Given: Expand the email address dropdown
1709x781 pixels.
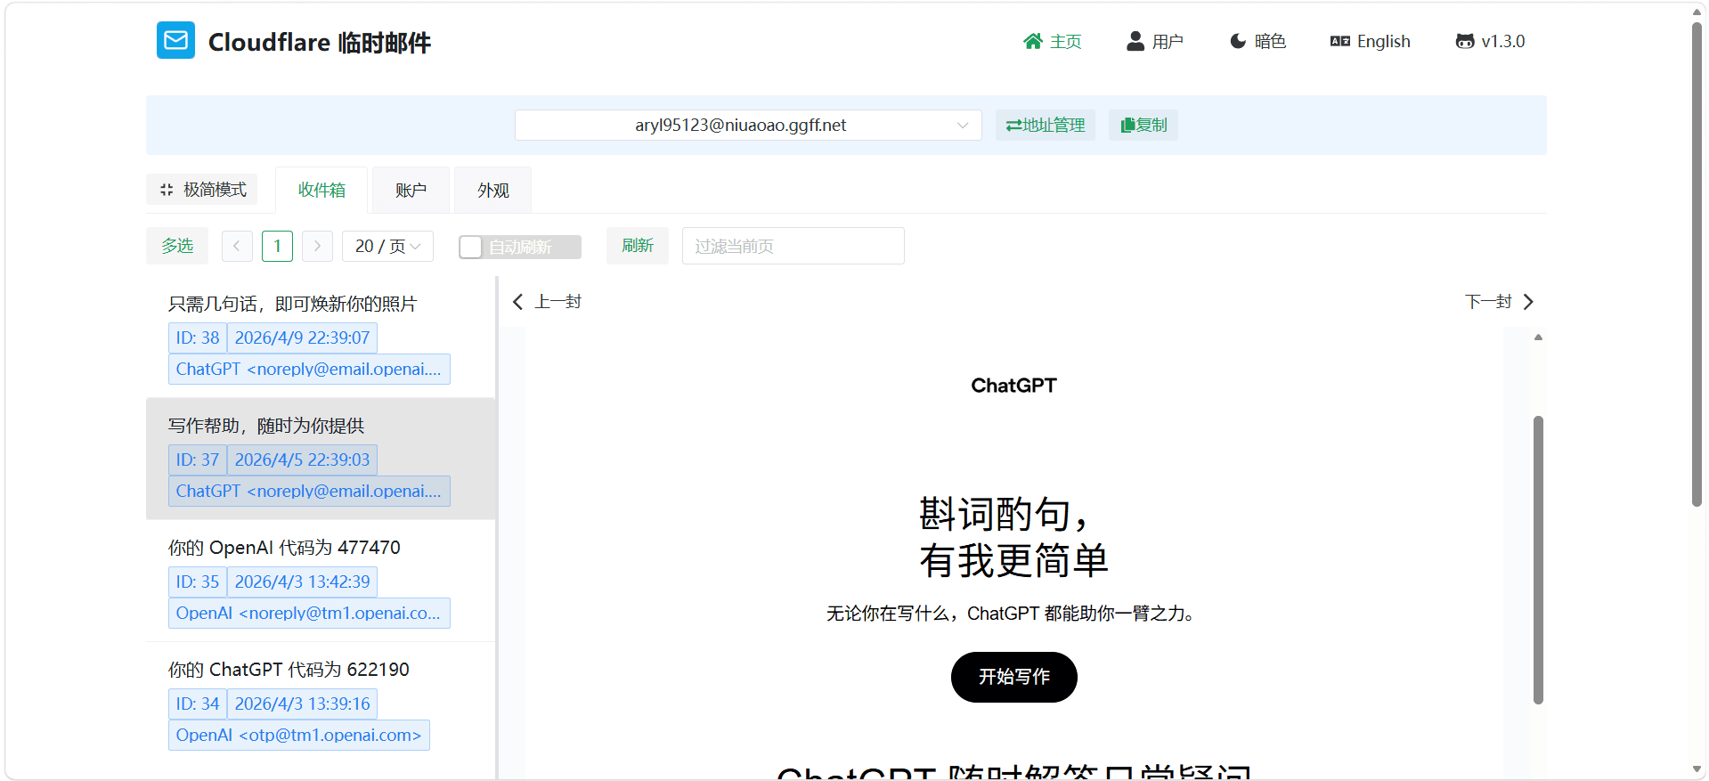Looking at the screenshot, I should click(748, 125).
